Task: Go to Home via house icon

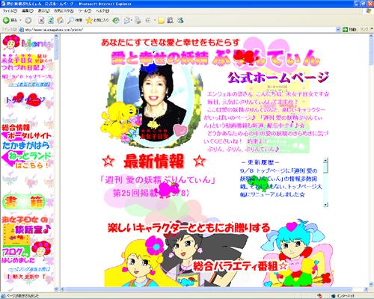Action: point(60,20)
